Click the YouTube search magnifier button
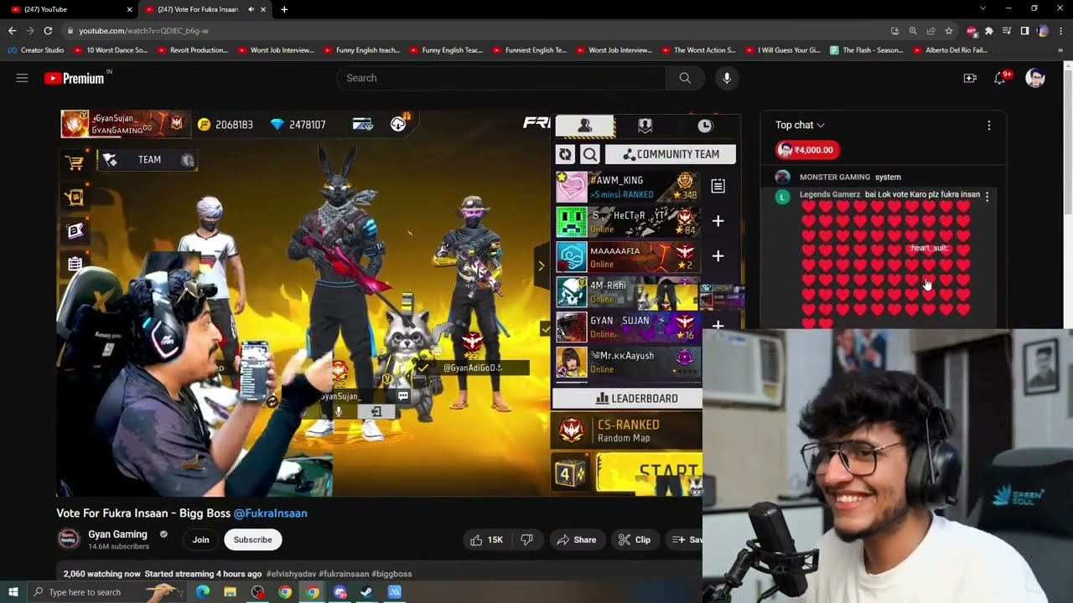 685,78
